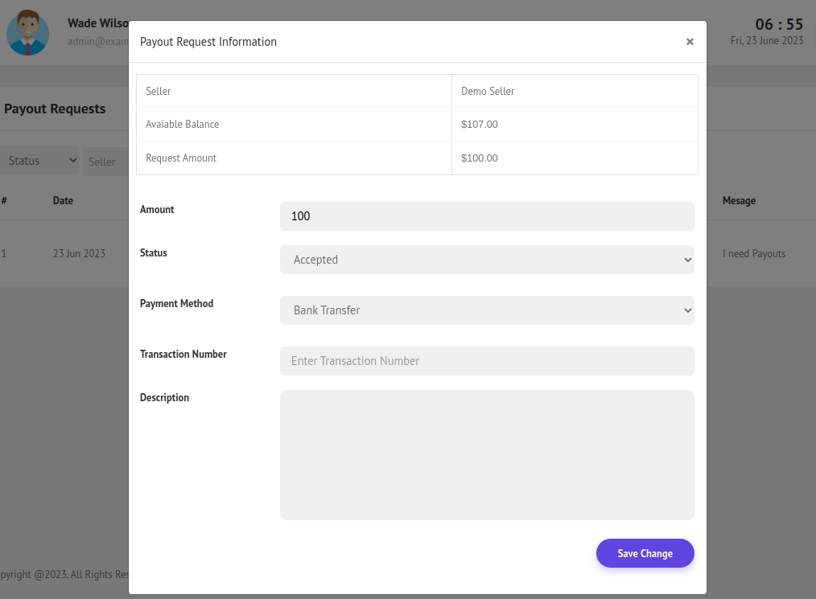Click the $107.00 available balance value

(x=480, y=125)
